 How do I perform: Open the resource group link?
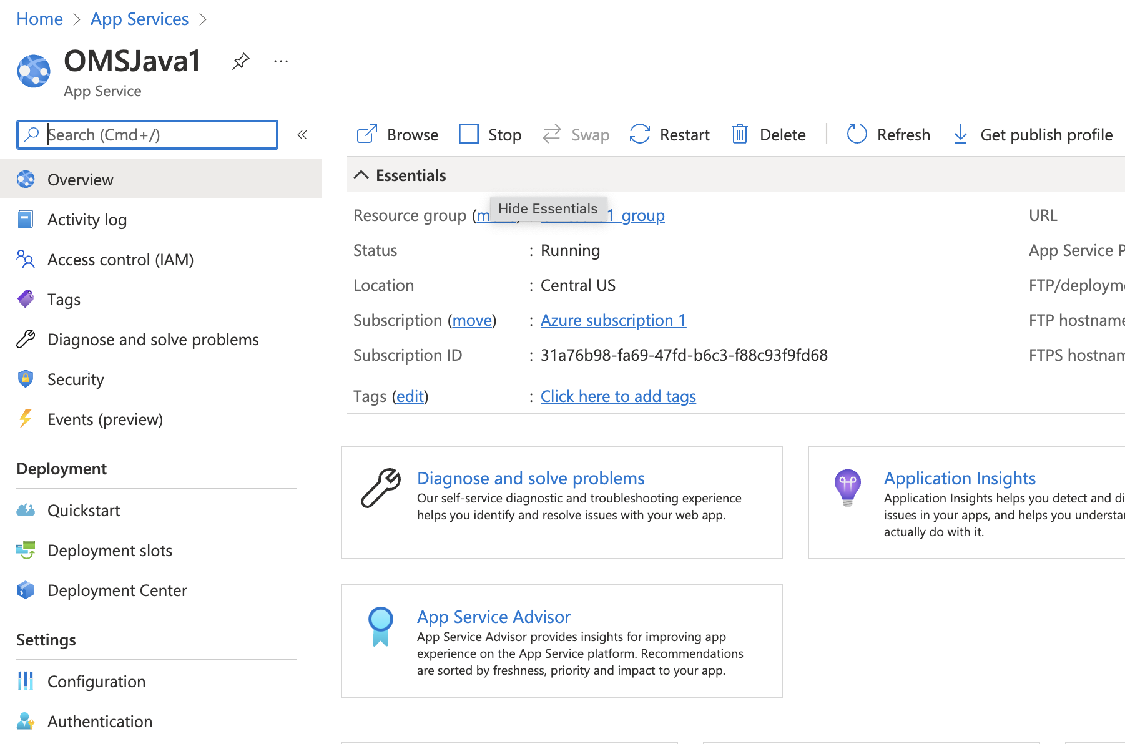point(636,215)
